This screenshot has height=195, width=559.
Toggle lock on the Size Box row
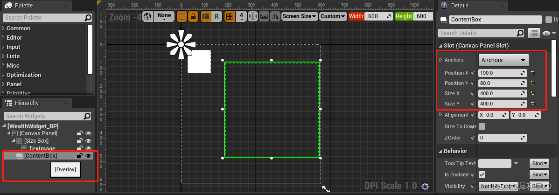click(80, 141)
